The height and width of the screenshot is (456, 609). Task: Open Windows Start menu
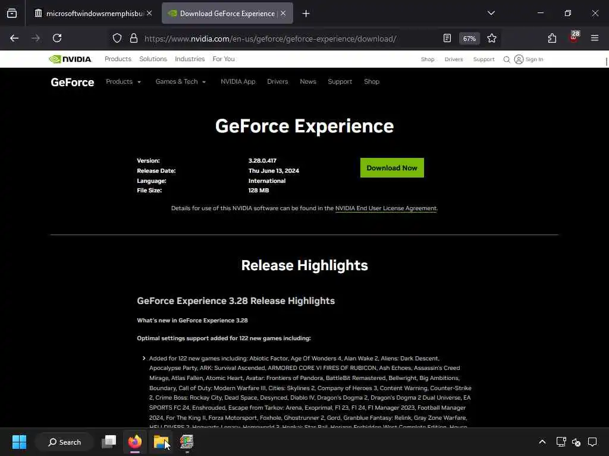(19, 442)
